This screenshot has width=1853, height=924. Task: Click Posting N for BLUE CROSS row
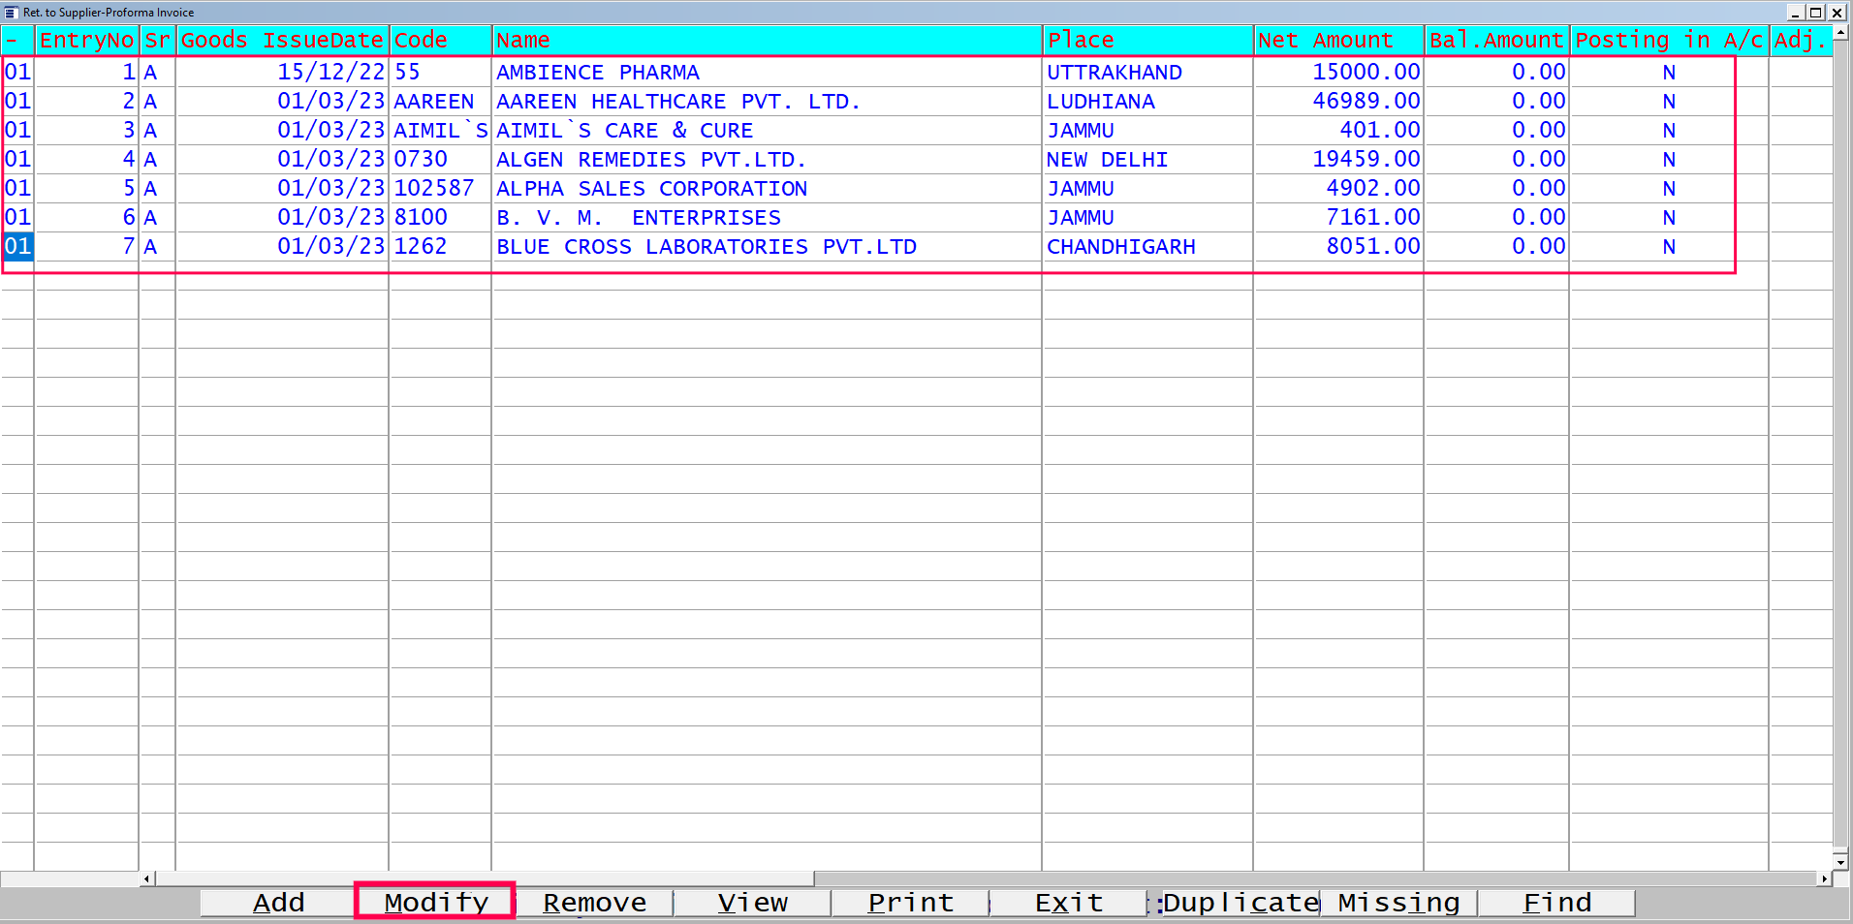[x=1669, y=247]
